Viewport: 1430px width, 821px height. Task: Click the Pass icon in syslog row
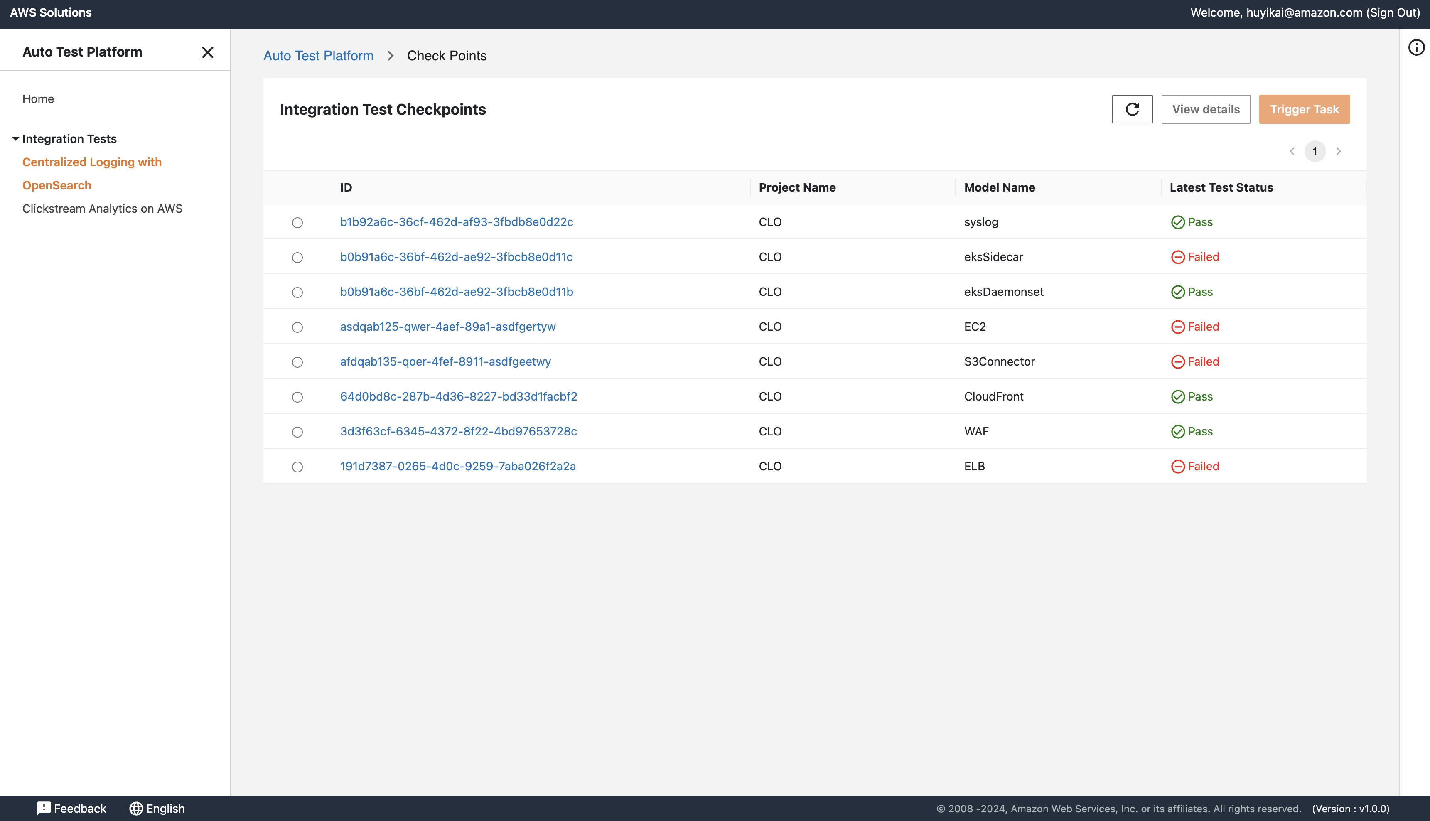1177,222
